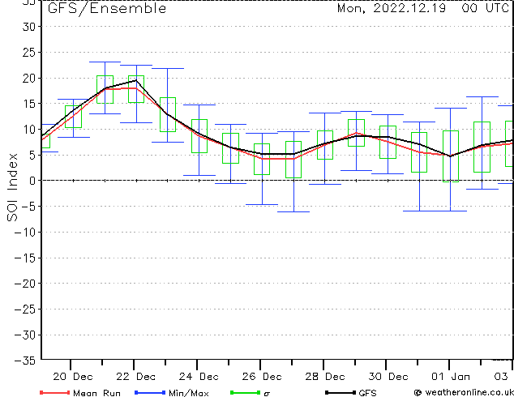
Task: Click the date 'Mon, 2022.12.19 00 UTC'
Action: (x=423, y=8)
